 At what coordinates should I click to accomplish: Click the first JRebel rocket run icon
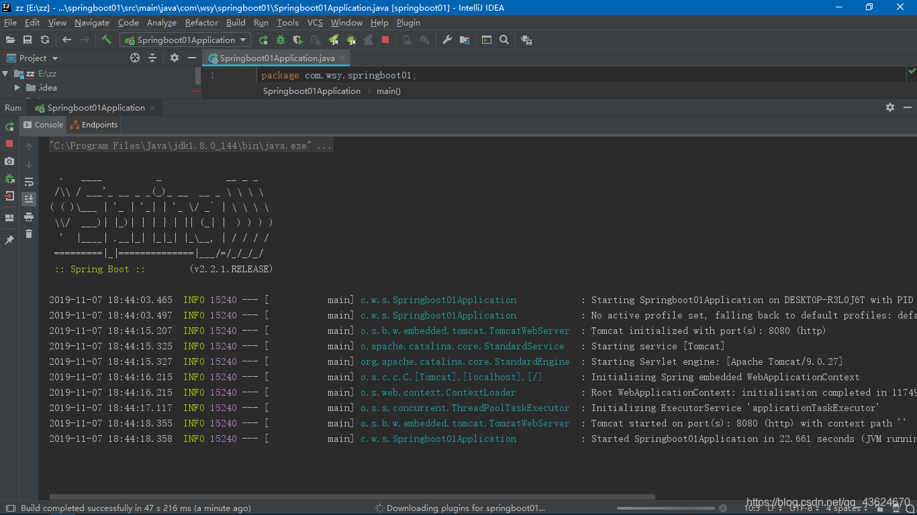pyautogui.click(x=334, y=40)
